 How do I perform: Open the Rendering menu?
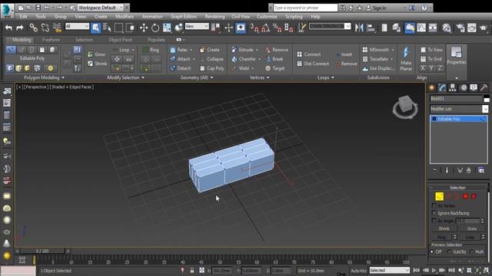215,16
